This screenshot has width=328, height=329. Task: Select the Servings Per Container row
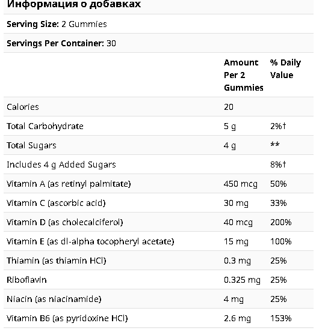point(158,43)
